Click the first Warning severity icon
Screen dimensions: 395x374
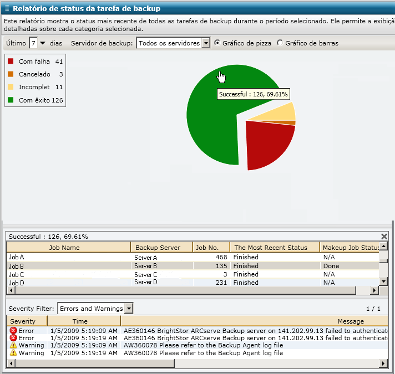pyautogui.click(x=13, y=346)
